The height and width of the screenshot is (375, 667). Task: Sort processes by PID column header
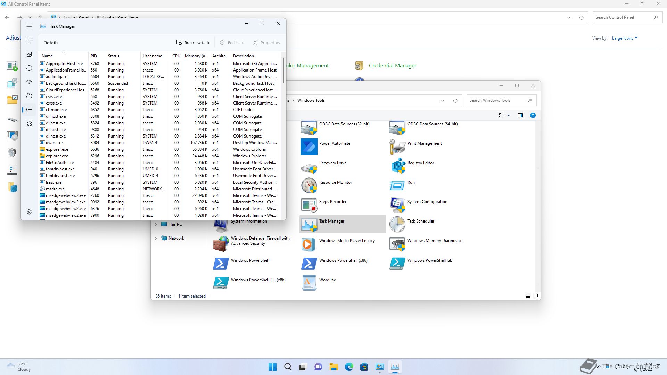pos(97,56)
